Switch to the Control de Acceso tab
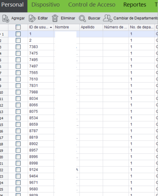 (92, 5)
